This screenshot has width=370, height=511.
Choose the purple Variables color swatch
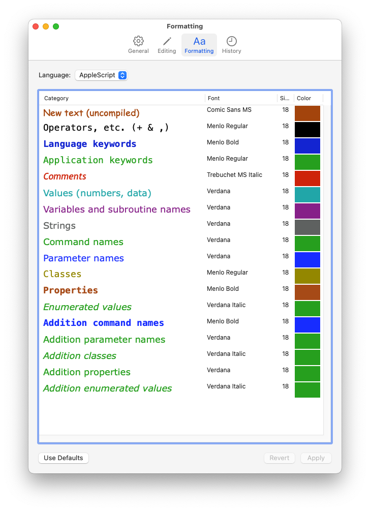tap(307, 211)
